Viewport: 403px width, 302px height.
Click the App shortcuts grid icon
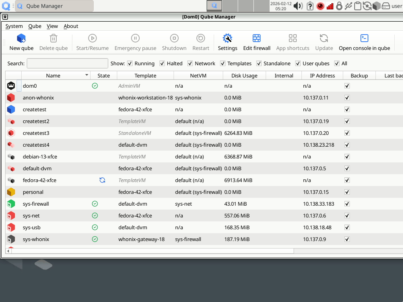point(293,38)
